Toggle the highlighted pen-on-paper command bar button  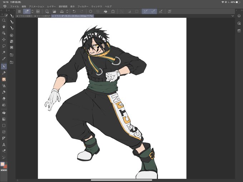(27, 11)
